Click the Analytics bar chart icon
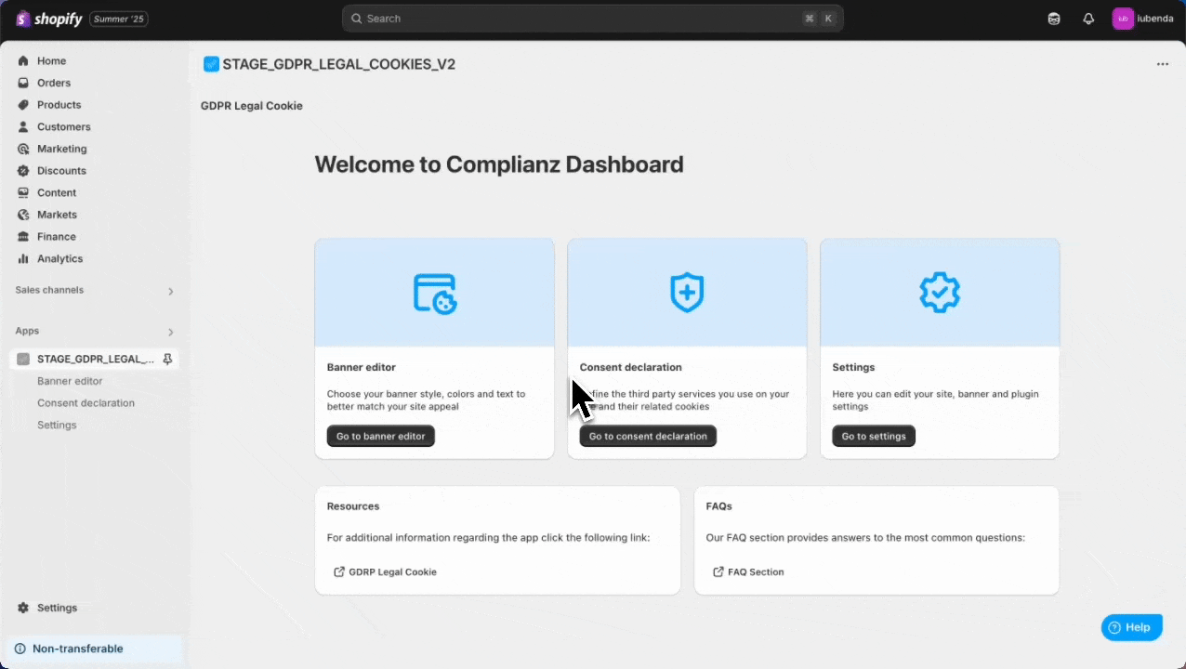Screen dimensions: 1186x669 [x=23, y=258]
